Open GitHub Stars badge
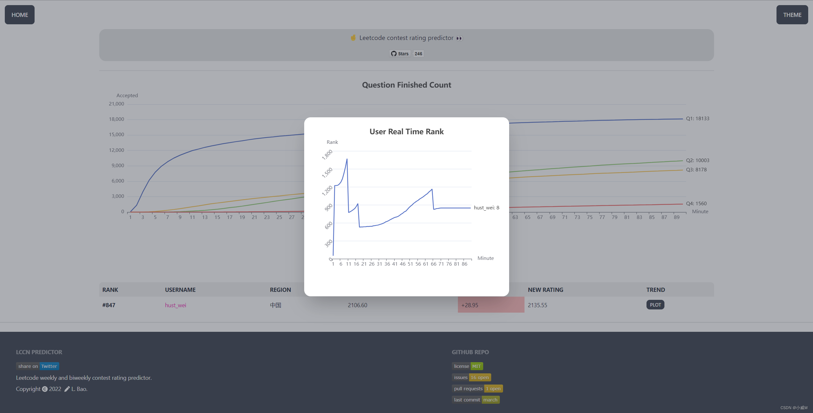Screen dimensions: 813x413 [400, 54]
